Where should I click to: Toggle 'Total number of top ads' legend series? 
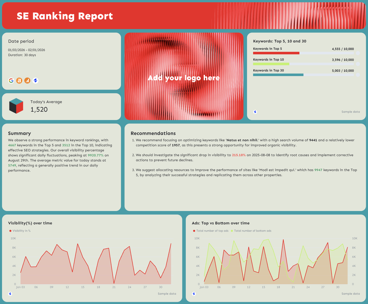tap(211, 231)
